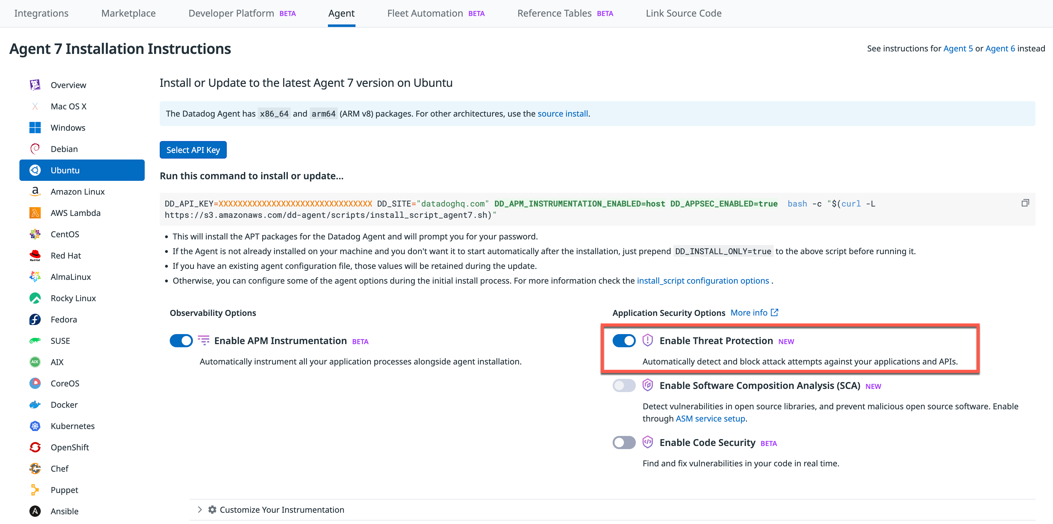Click the Threat Protection shield icon

tap(647, 340)
